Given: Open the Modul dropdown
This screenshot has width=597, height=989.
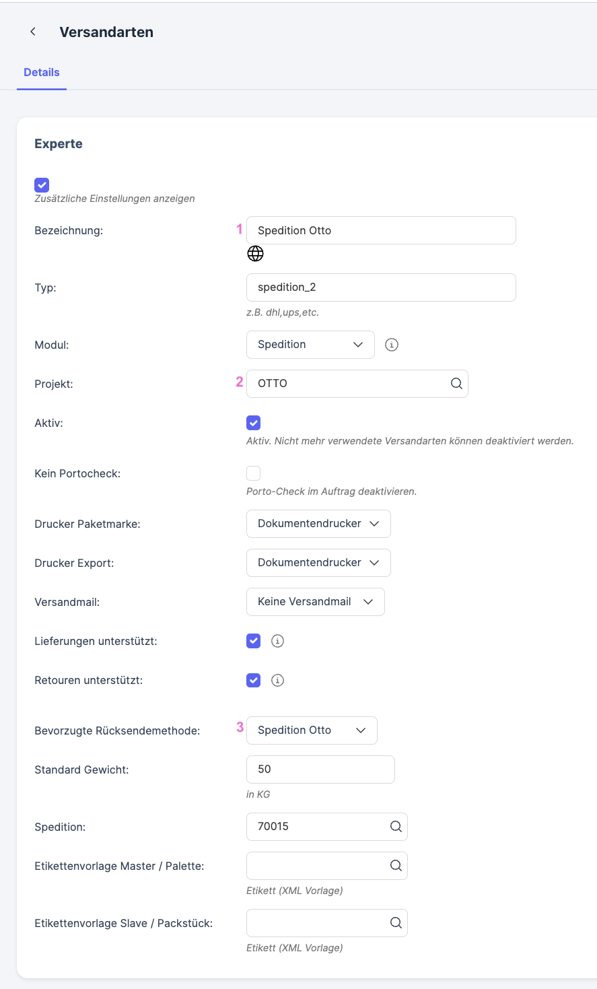Looking at the screenshot, I should pyautogui.click(x=310, y=345).
